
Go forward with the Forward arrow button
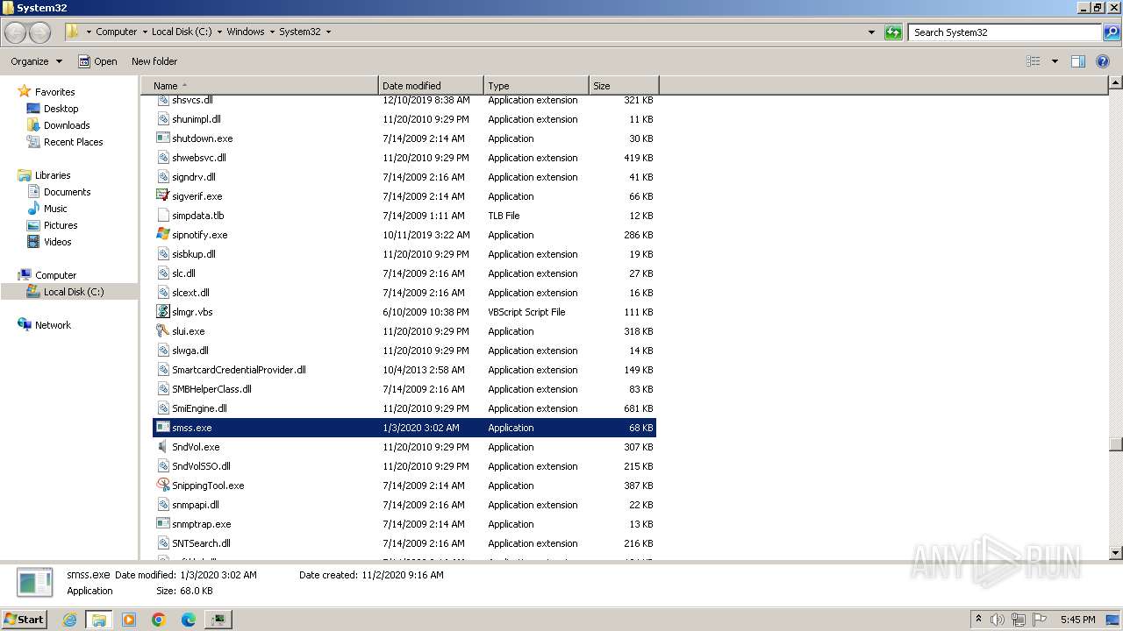click(39, 32)
